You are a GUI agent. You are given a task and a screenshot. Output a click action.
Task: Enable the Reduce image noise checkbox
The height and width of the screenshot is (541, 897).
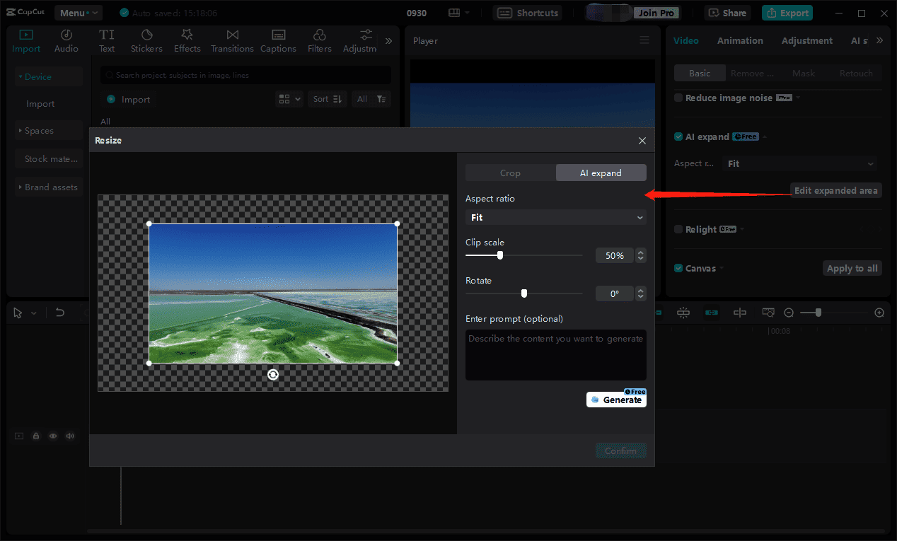click(x=678, y=98)
